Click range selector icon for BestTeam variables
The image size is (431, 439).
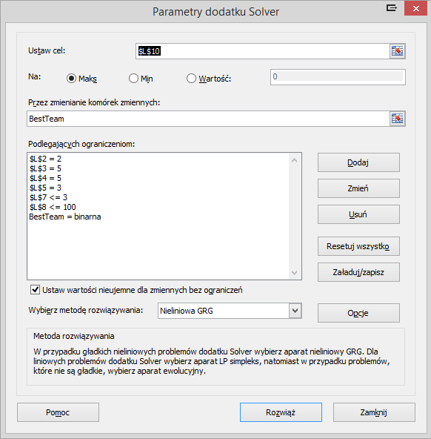click(x=397, y=119)
